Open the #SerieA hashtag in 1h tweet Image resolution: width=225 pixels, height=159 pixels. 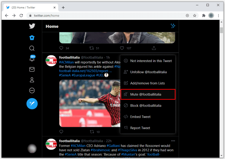point(65,75)
